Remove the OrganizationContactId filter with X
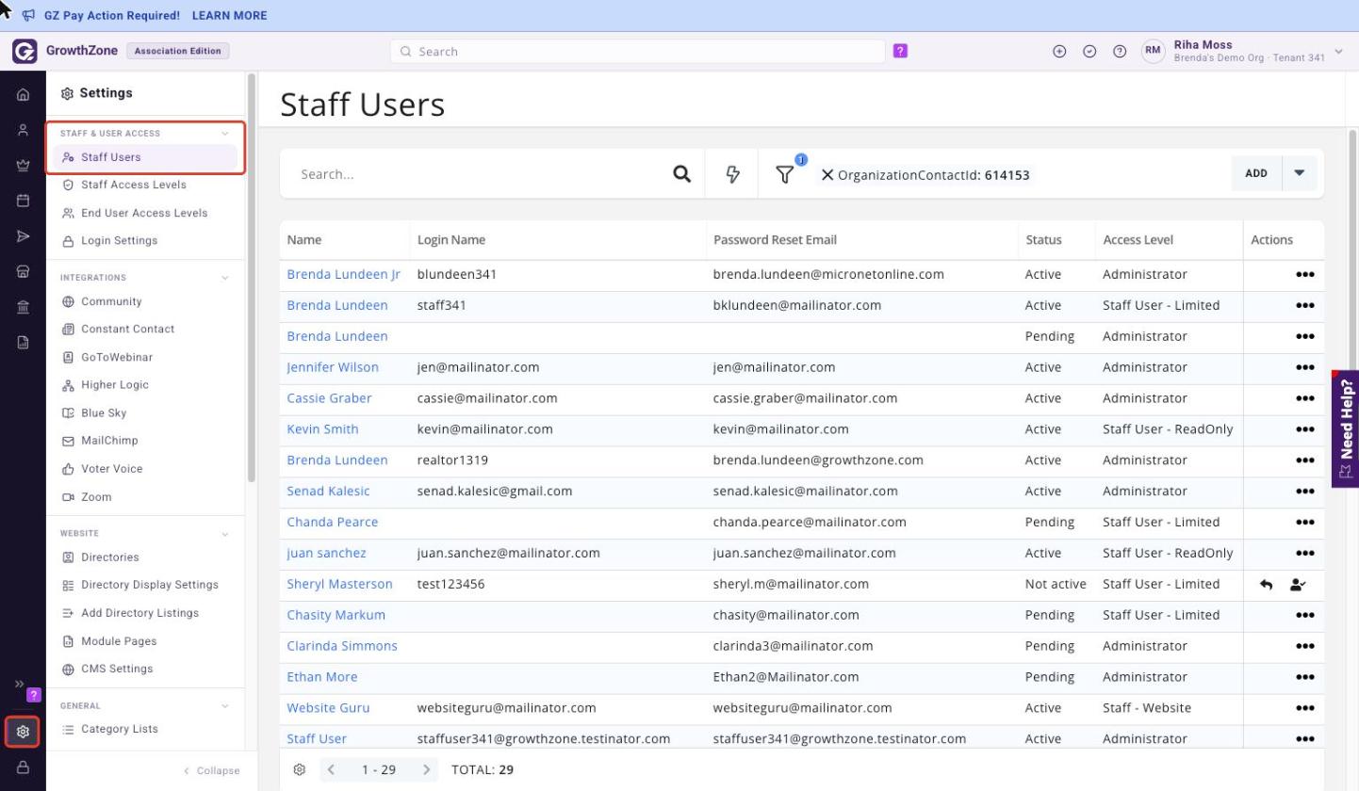This screenshot has height=791, width=1359. [827, 175]
